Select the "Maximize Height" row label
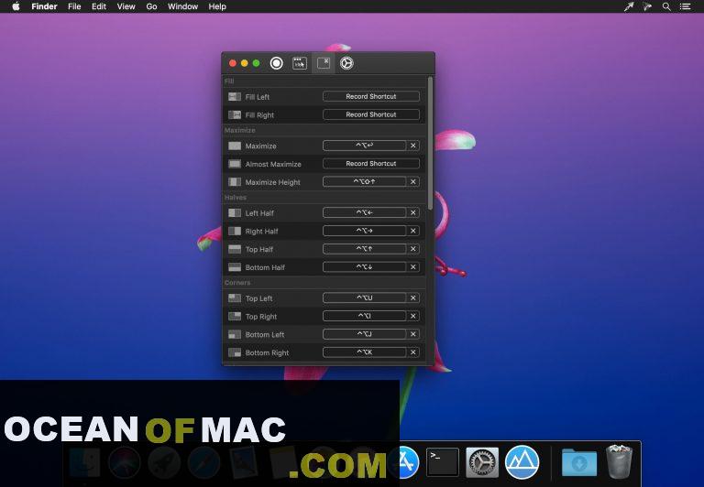 coord(272,182)
